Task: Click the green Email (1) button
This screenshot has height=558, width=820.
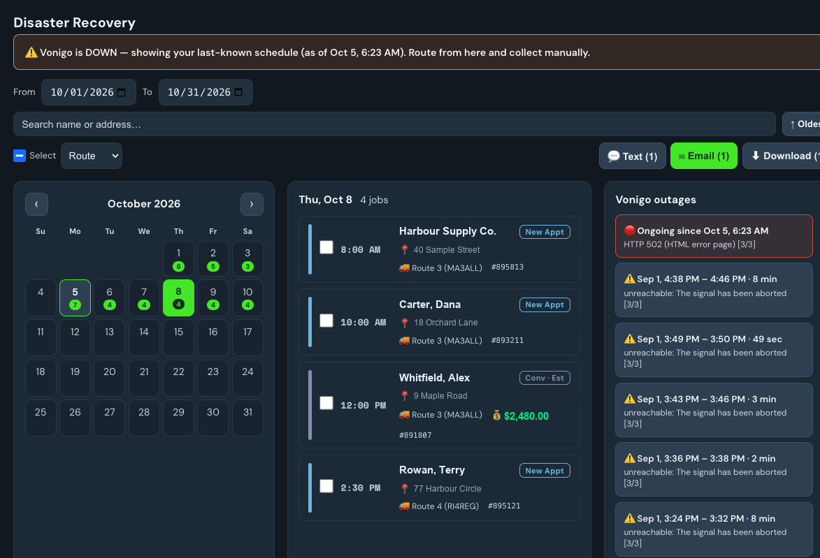Action: [x=704, y=156]
